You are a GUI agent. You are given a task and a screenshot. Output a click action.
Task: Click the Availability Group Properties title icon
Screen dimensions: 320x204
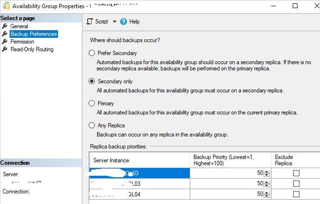[6, 6]
